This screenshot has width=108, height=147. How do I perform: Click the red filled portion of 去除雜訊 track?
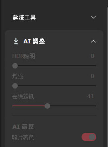point(29,106)
